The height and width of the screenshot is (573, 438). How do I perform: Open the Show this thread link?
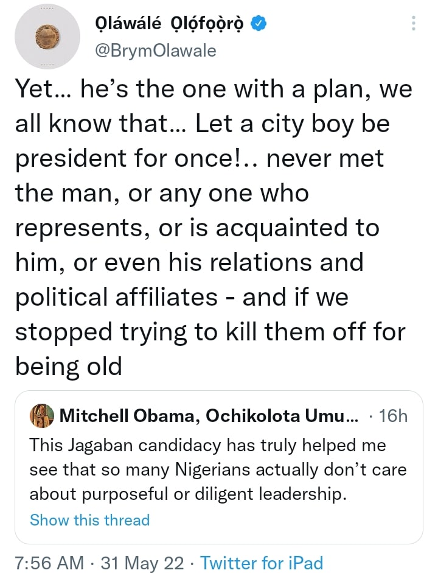point(90,519)
